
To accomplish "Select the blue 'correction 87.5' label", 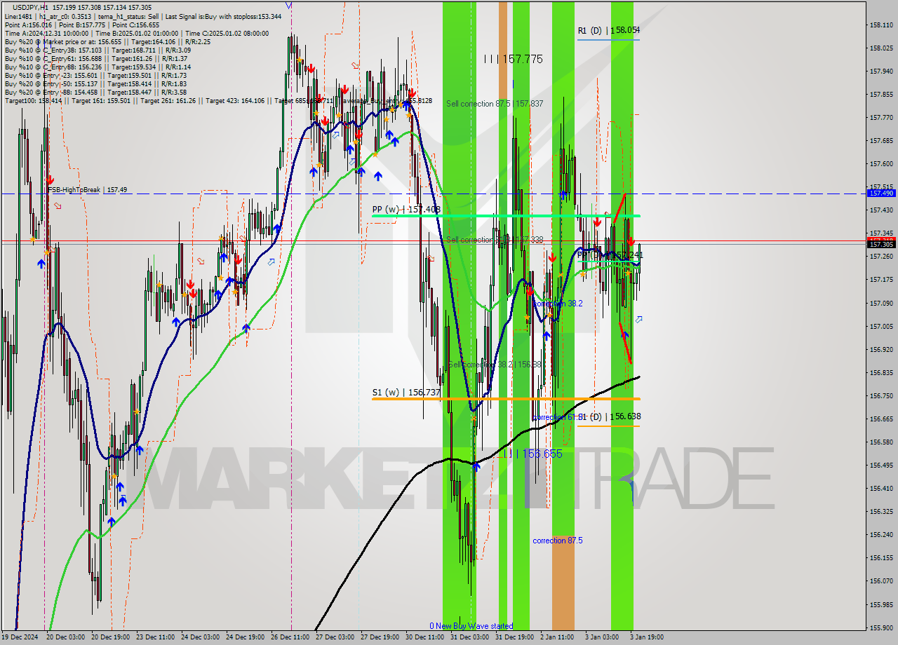I will pyautogui.click(x=558, y=541).
